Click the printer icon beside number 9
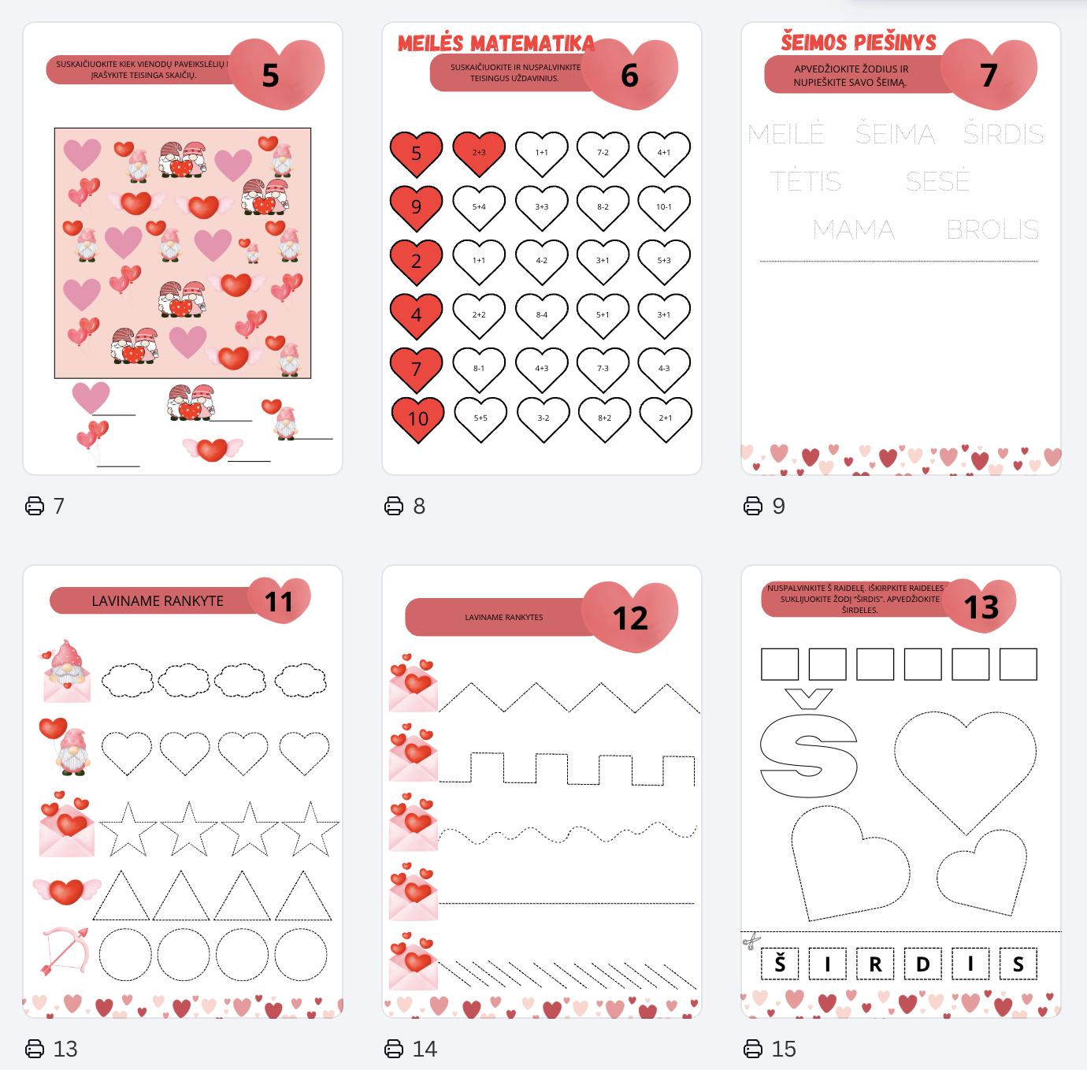Screen dimensions: 1087x1070 coord(753,506)
